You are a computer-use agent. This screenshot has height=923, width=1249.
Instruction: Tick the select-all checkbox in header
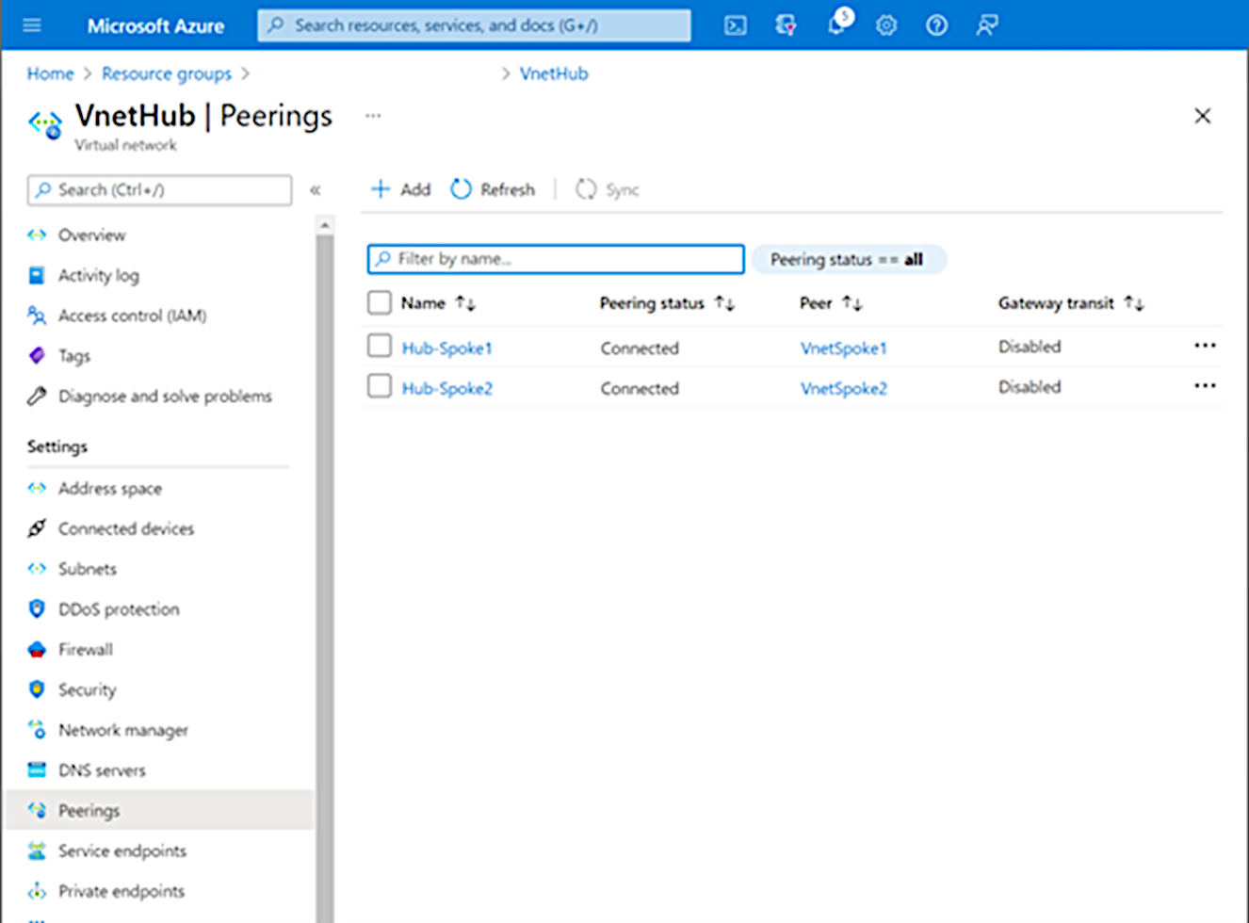pos(380,302)
